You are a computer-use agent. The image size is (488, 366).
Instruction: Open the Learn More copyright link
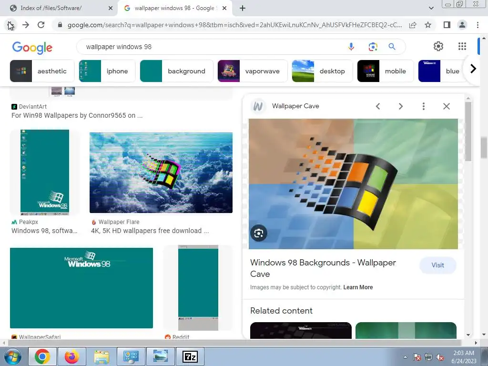point(358,287)
